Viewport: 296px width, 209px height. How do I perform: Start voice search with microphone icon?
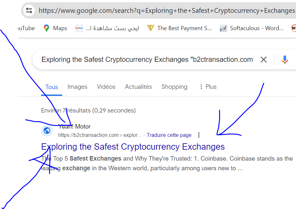(285, 60)
